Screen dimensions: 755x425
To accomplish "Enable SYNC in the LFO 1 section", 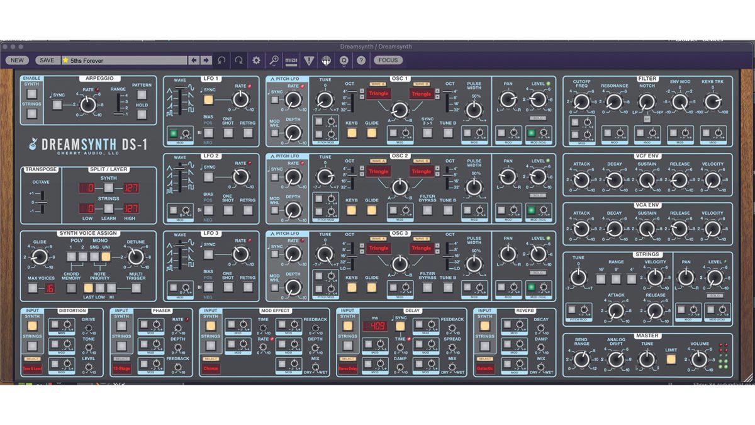I will pyautogui.click(x=209, y=99).
